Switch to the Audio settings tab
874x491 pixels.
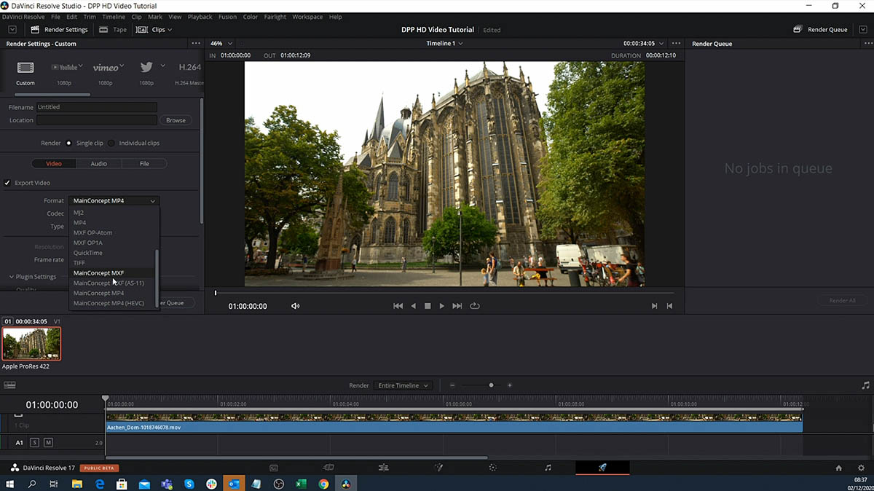coord(98,164)
